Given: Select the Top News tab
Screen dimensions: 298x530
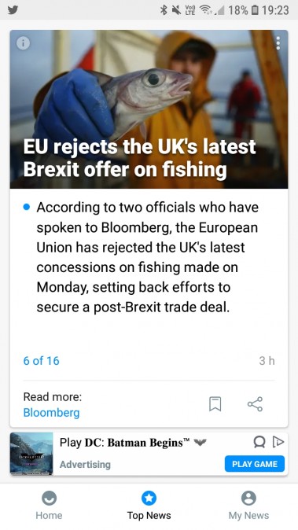Looking at the screenshot, I should point(149,506).
